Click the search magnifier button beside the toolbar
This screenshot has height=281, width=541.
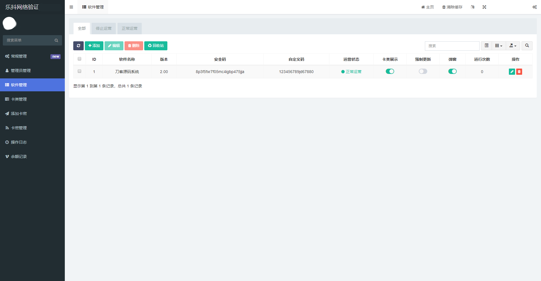pyautogui.click(x=527, y=46)
